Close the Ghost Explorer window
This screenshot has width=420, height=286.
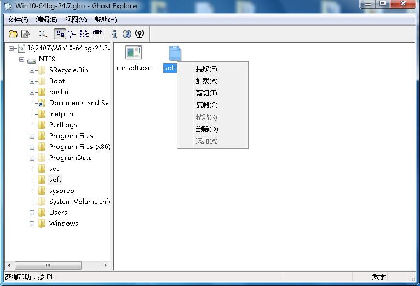[x=403, y=4]
